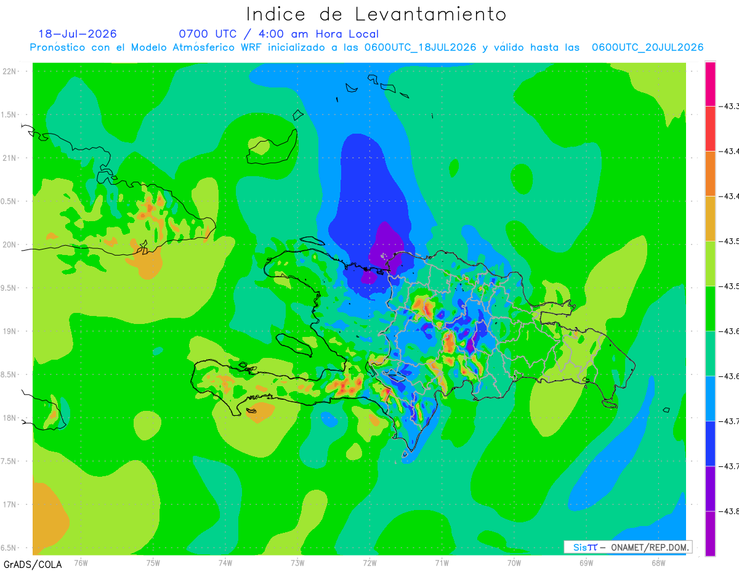Viewport: 739px width, 571px height.
Task: Click the purple swatch below the -43.8 label
Action: (710, 533)
